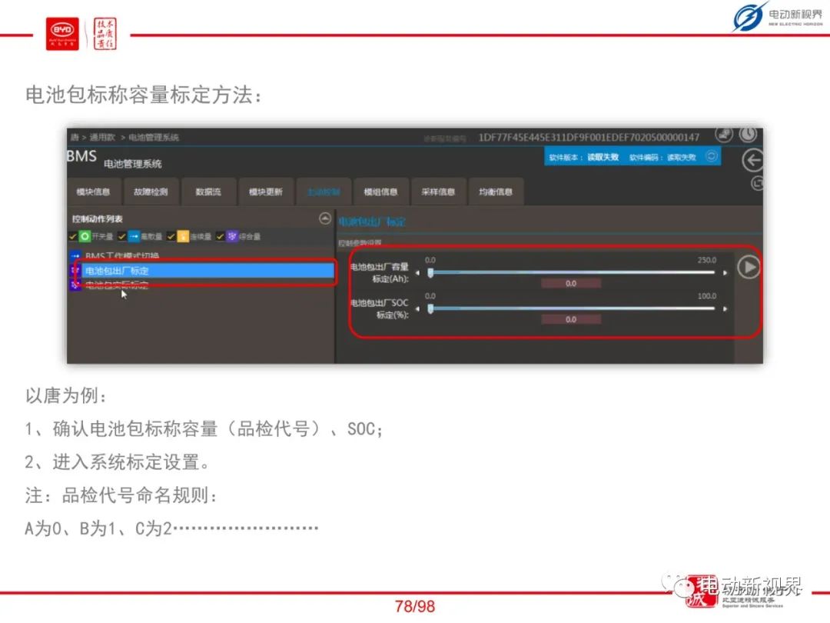Click the clock icon at top right
The width and height of the screenshot is (830, 623).
(x=748, y=135)
